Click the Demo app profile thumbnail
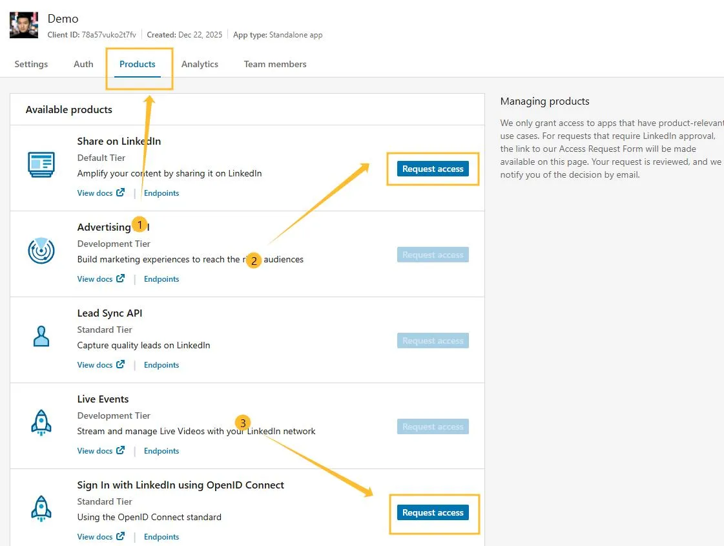The width and height of the screenshot is (724, 546). point(24,25)
